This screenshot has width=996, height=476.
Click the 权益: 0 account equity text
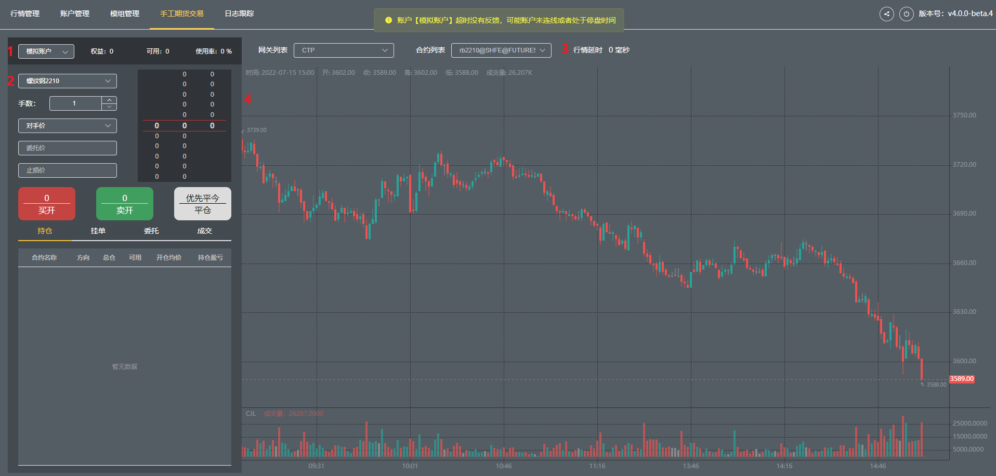102,51
